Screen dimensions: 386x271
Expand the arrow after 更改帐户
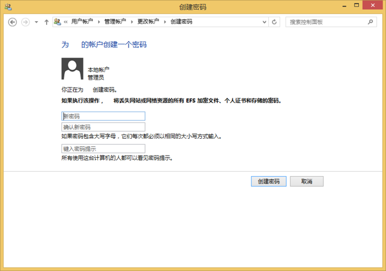[x=165, y=22]
